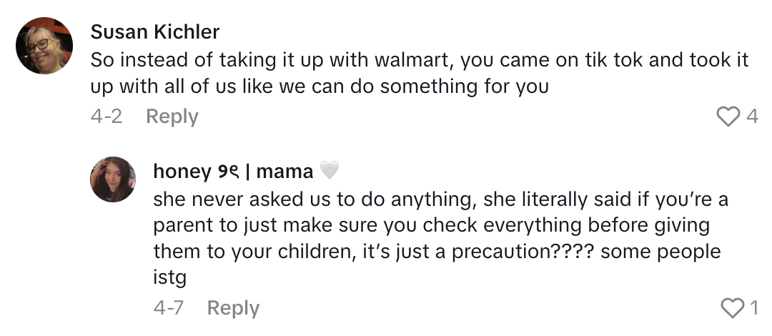772x336 pixels.
Task: Reply to honey mama's comment
Action: [233, 307]
